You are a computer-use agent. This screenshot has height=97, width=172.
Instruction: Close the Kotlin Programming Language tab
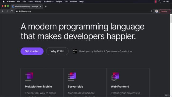click(x=41, y=6)
